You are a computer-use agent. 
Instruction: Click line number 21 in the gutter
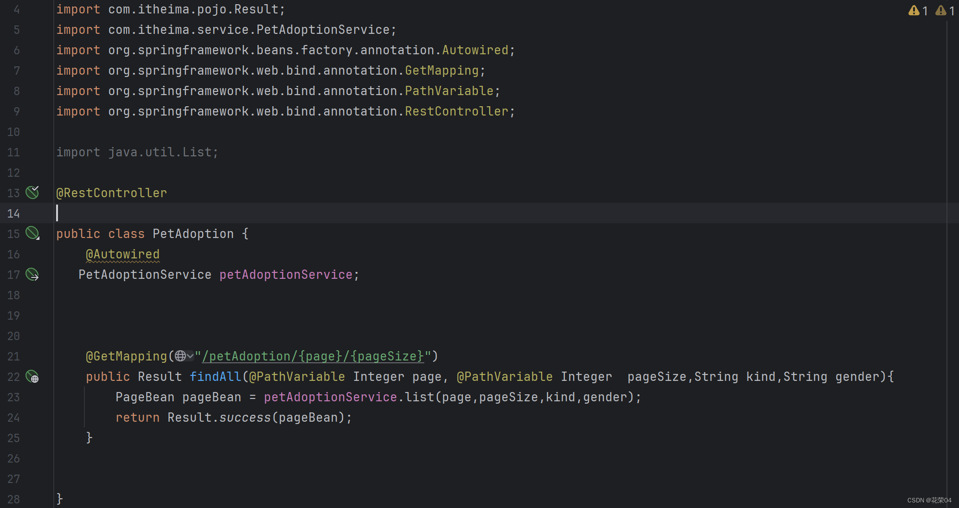[13, 356]
